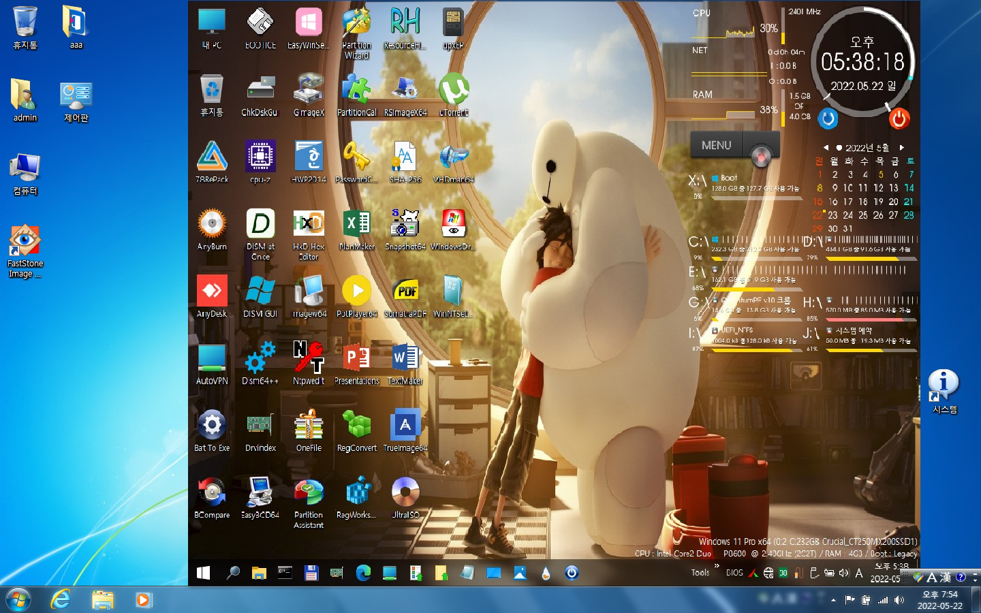Go to next month in calendar widget
This screenshot has width=981, height=613.
click(x=901, y=147)
